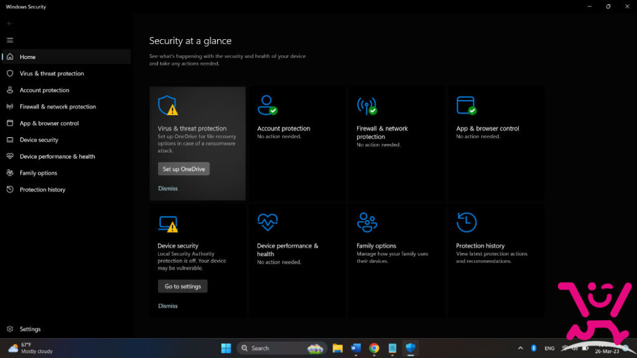
Task: Open Google Chrome from the taskbar
Action: tap(374, 348)
